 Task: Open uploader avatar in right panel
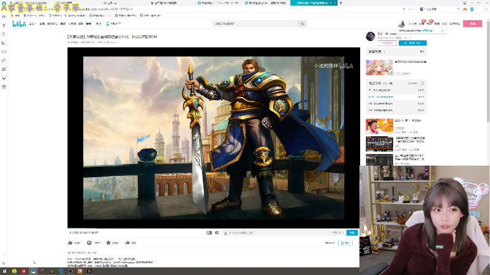(x=371, y=37)
